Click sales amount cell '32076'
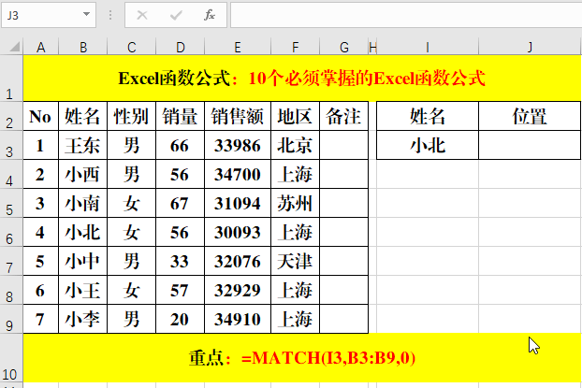Screen dimensions: 582x388 [238, 261]
